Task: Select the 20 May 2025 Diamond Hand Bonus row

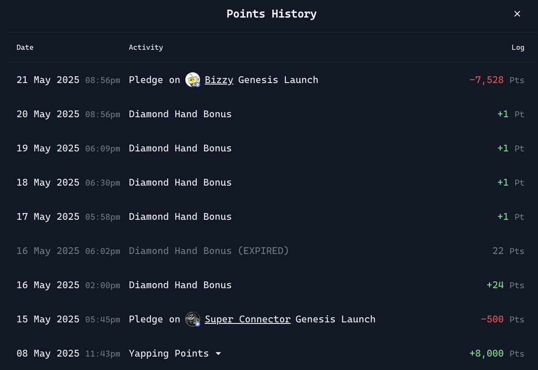Action: point(271,114)
